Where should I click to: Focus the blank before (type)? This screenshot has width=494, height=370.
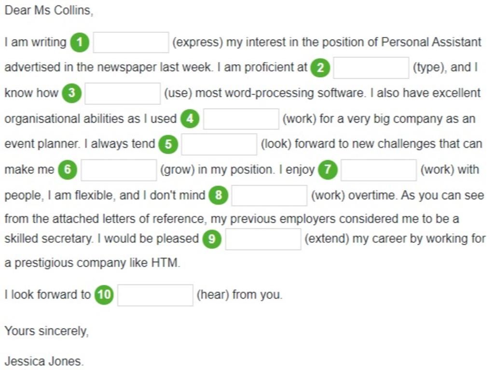pos(371,68)
